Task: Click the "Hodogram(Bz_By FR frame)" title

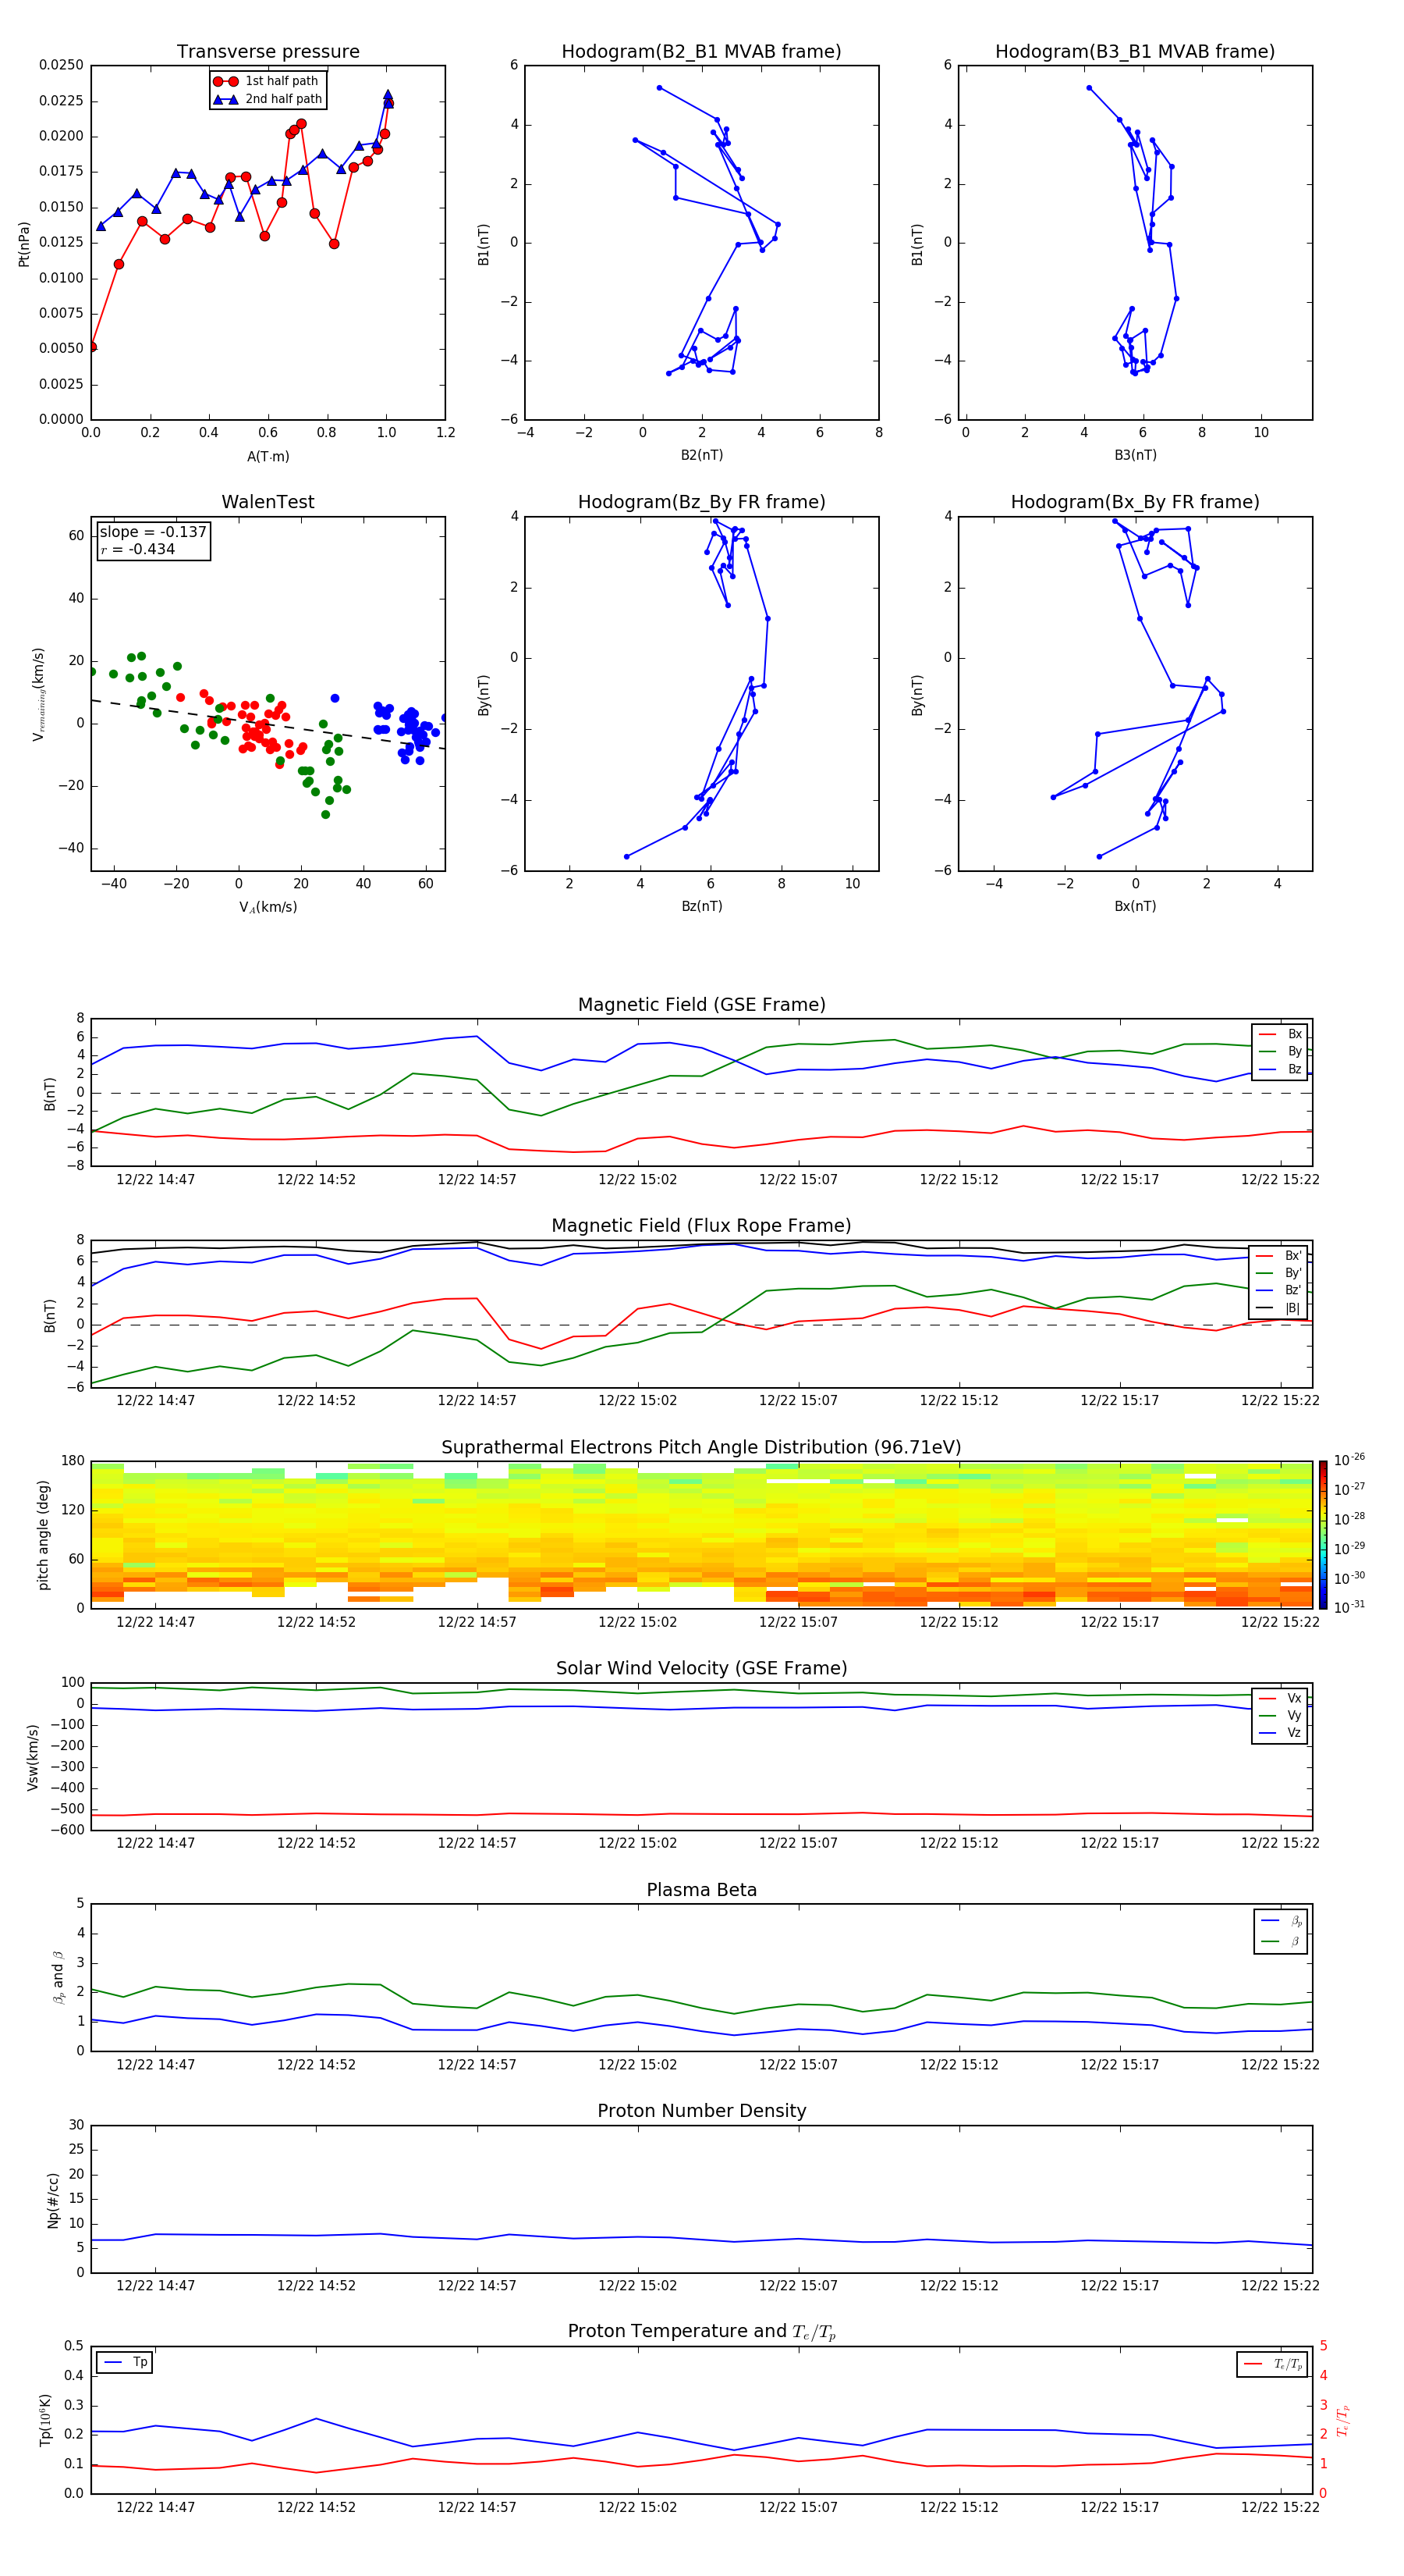Action: point(701,502)
